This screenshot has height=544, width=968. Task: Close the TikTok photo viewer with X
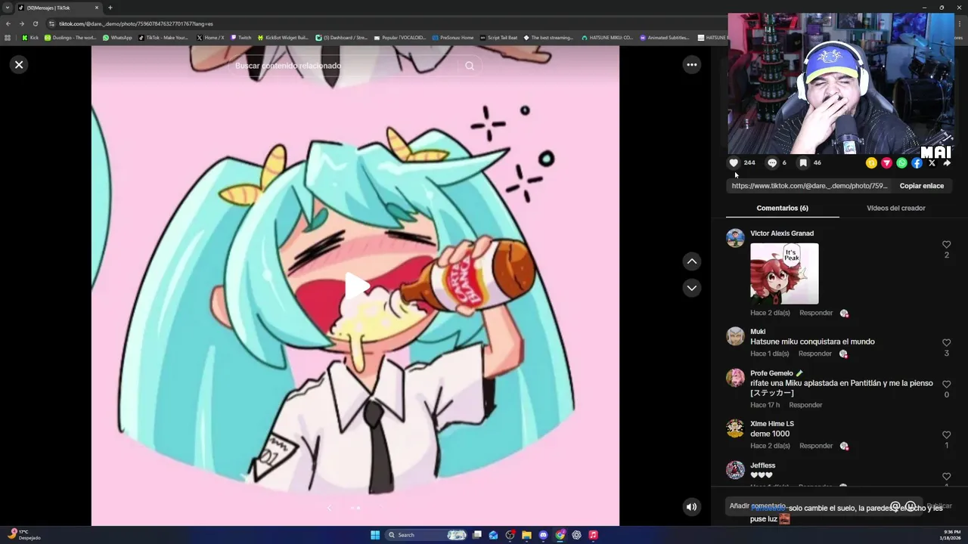coord(19,64)
